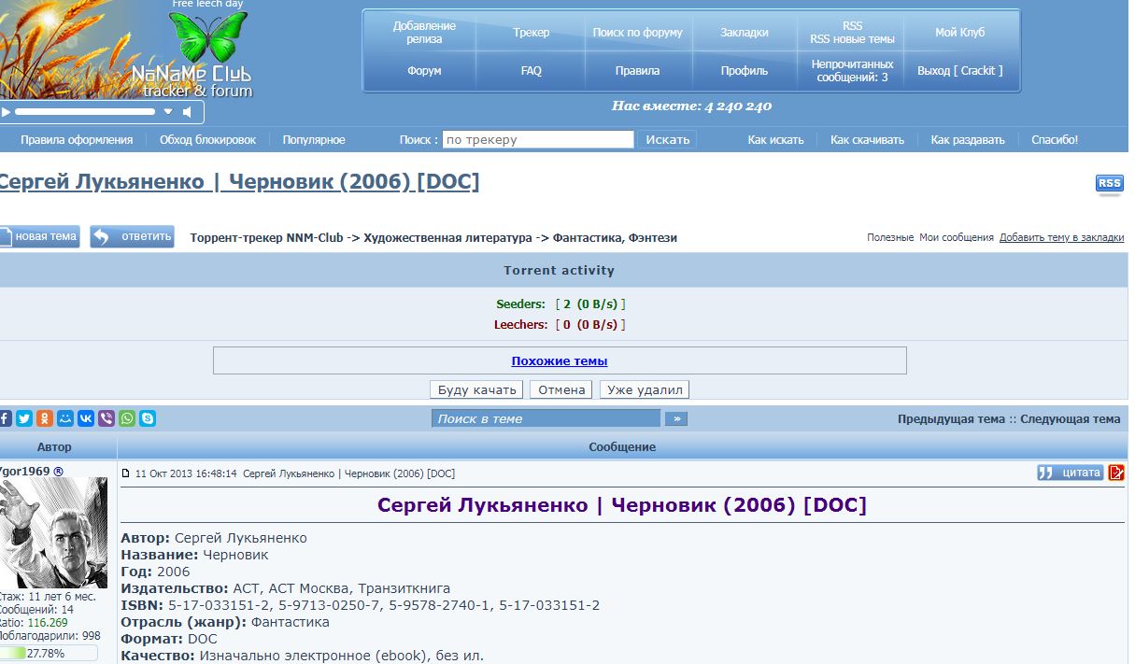
Task: Click the post page icon beside the date
Action: point(127,473)
